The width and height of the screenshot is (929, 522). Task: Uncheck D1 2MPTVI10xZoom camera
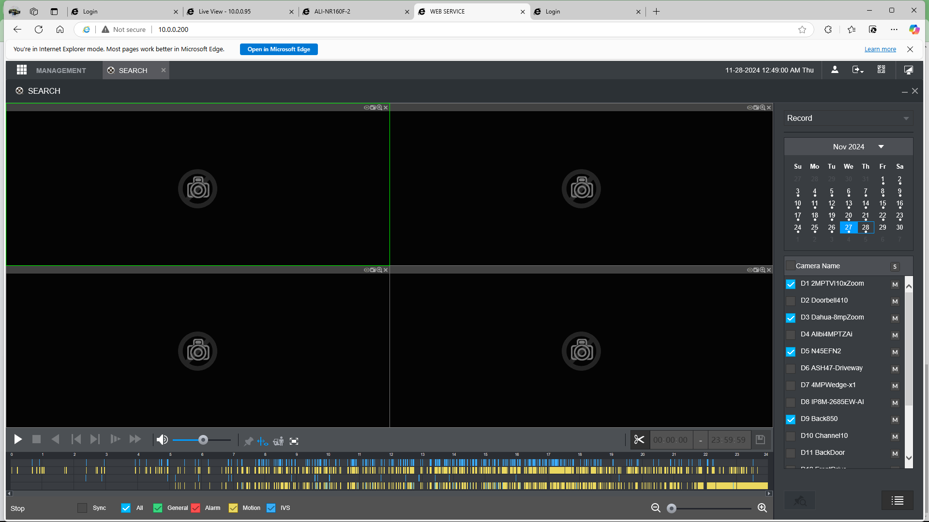pos(791,284)
